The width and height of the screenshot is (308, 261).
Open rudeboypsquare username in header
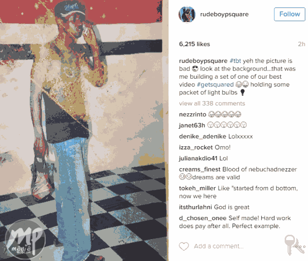(224, 15)
